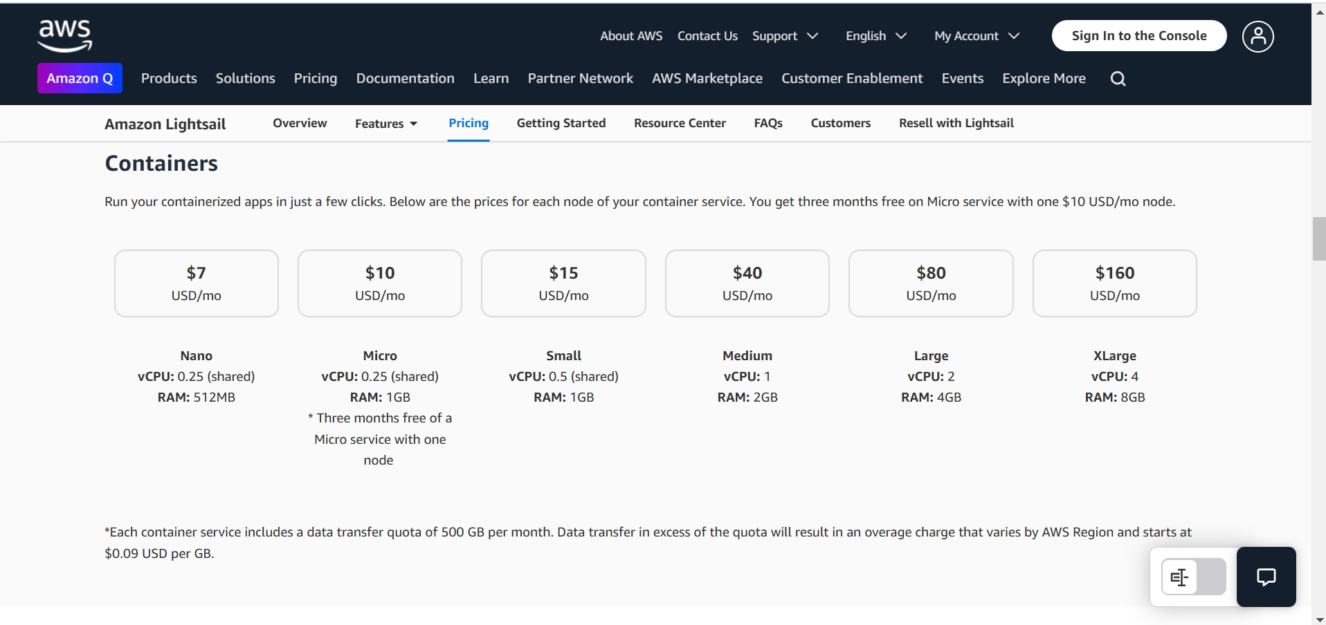Click the Amazon Lightsail title link
1326x625 pixels.
click(165, 124)
